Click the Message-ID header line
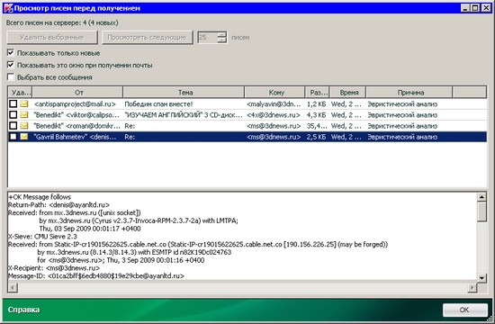 point(96,276)
